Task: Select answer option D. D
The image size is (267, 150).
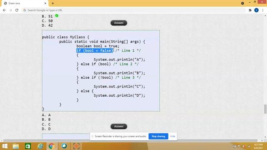Action: click(46, 129)
